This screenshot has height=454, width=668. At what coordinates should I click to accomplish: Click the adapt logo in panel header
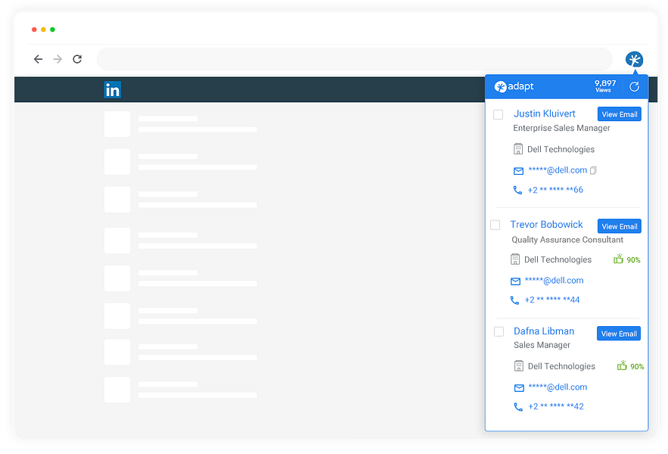(514, 86)
